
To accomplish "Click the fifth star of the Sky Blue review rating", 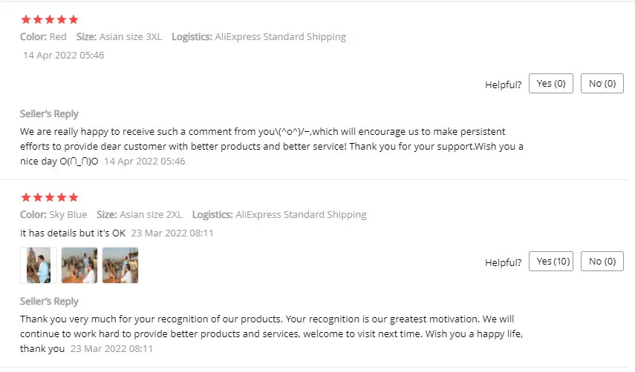I will pyautogui.click(x=73, y=197).
